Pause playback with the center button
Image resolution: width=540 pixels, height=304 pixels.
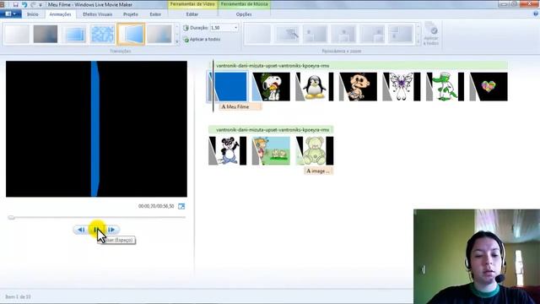96,230
